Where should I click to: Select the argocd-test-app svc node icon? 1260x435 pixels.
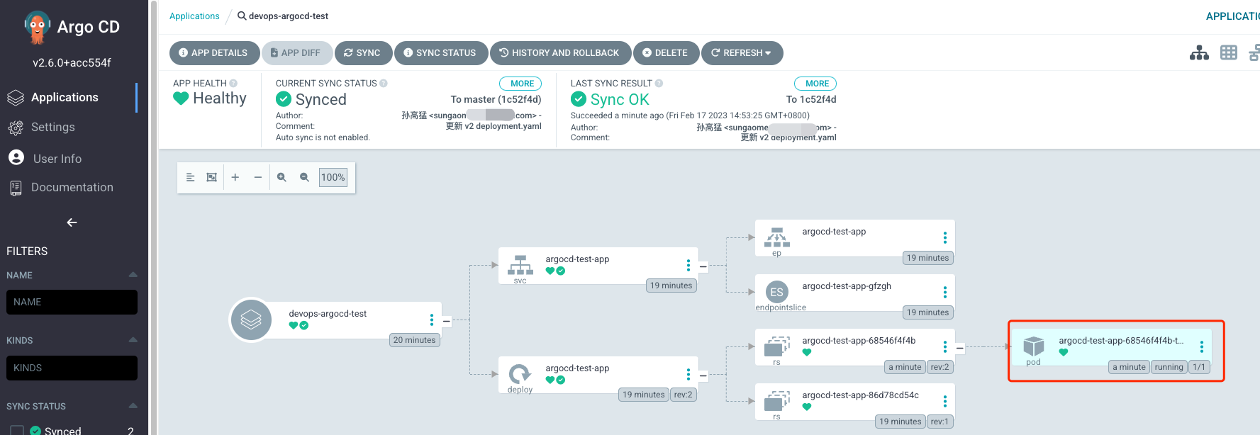(520, 266)
